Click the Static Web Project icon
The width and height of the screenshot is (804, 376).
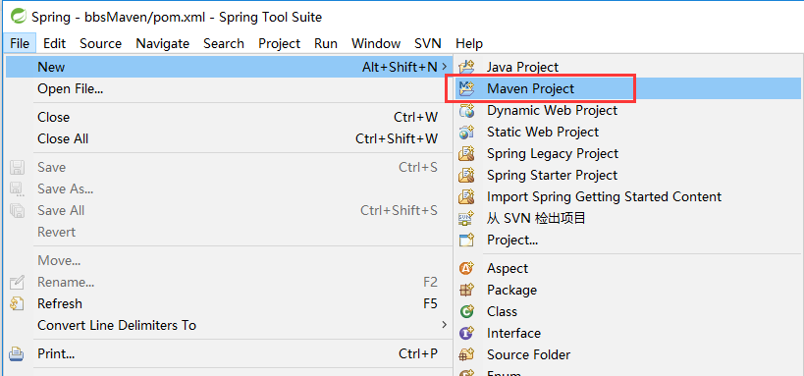(466, 132)
